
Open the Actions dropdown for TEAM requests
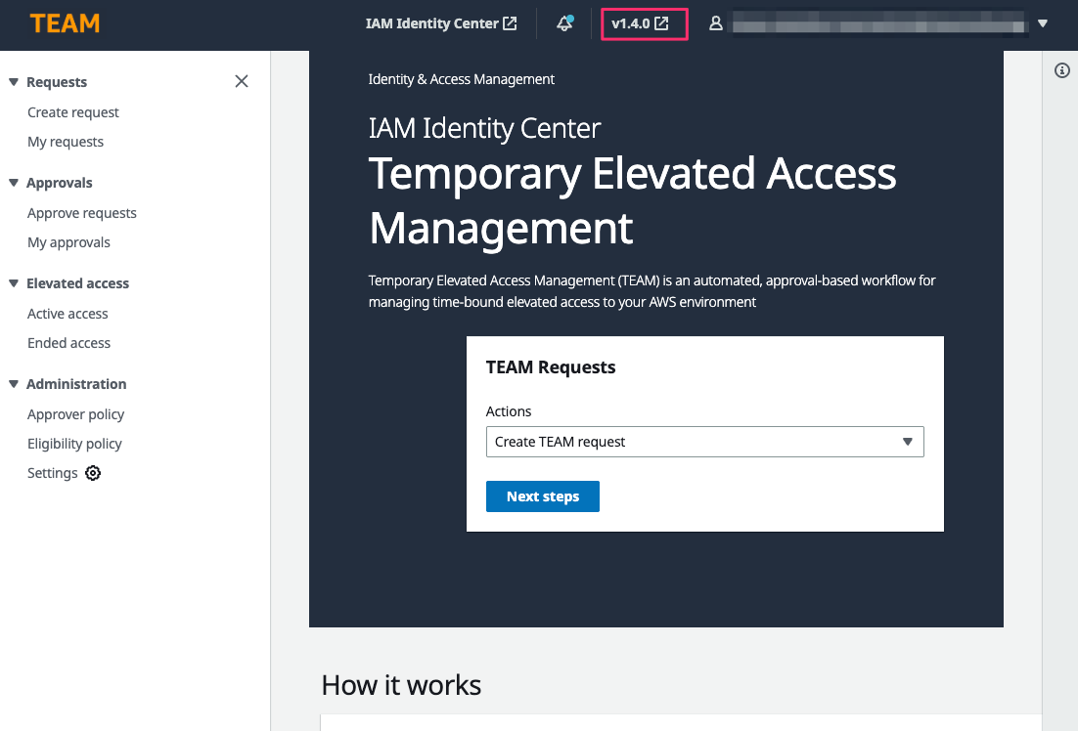(x=704, y=442)
